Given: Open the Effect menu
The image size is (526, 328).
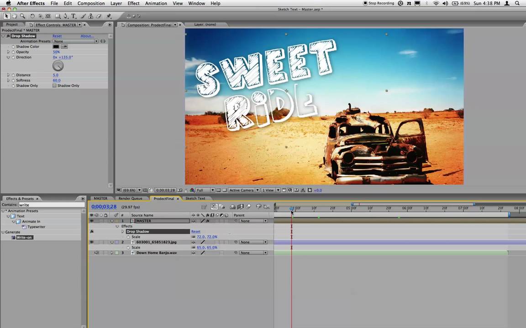Looking at the screenshot, I should pyautogui.click(x=133, y=3).
